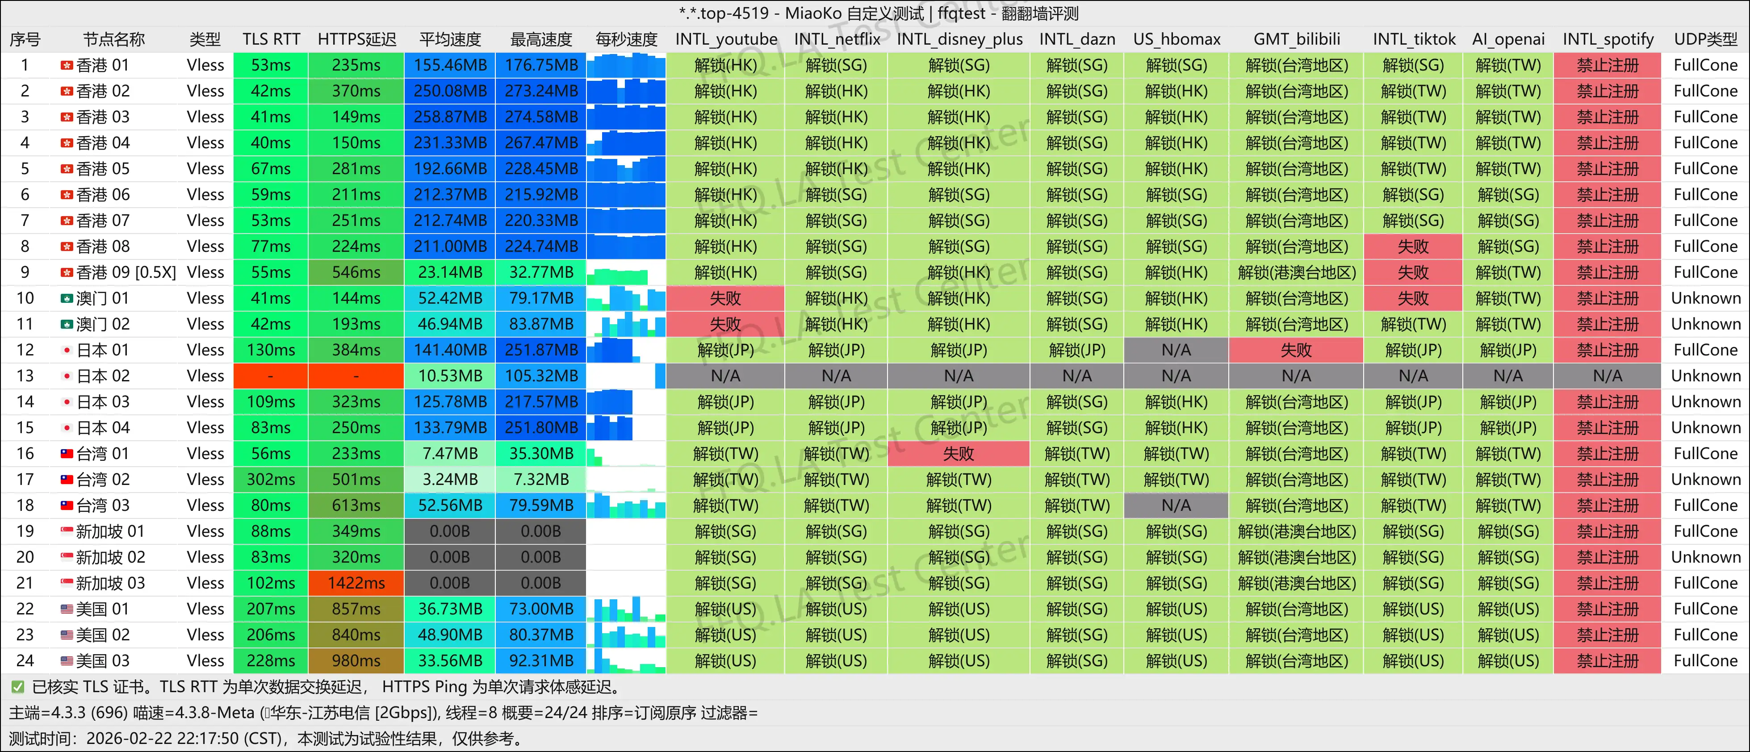Click the Hong Kong flag icon next to 香港 01
Image resolution: width=1750 pixels, height=752 pixels.
[67, 65]
